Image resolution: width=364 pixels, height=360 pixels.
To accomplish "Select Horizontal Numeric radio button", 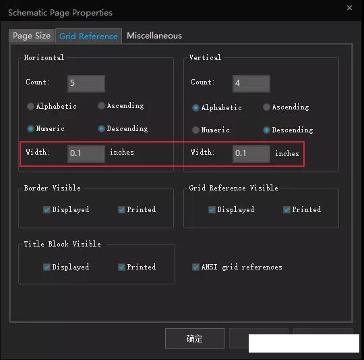I will 30,128.
